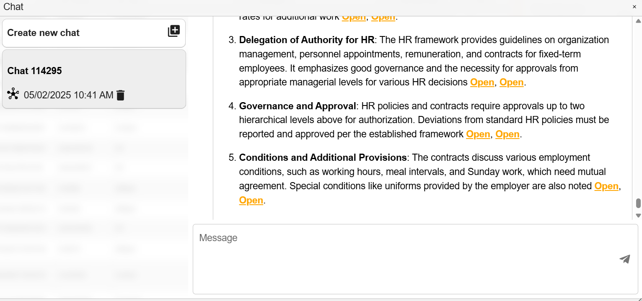Delete Chat 114295 using the trash icon

(121, 95)
